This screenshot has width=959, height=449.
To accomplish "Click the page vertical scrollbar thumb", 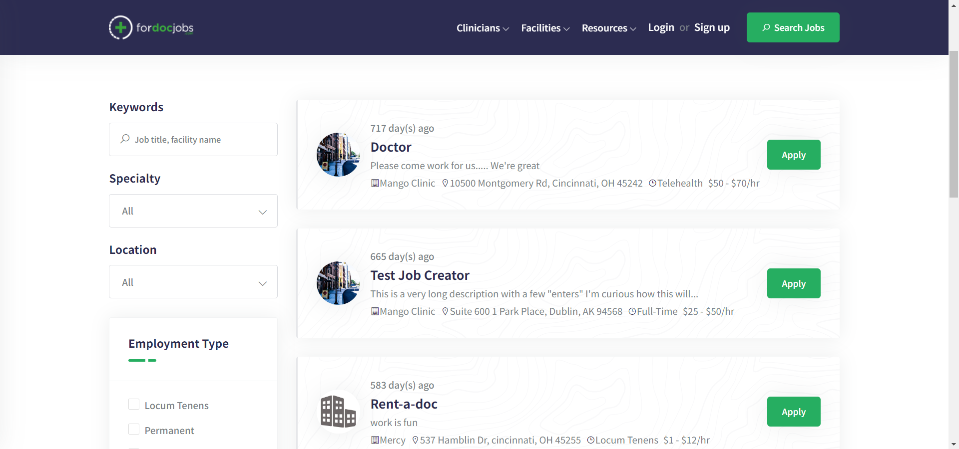I will tap(954, 125).
